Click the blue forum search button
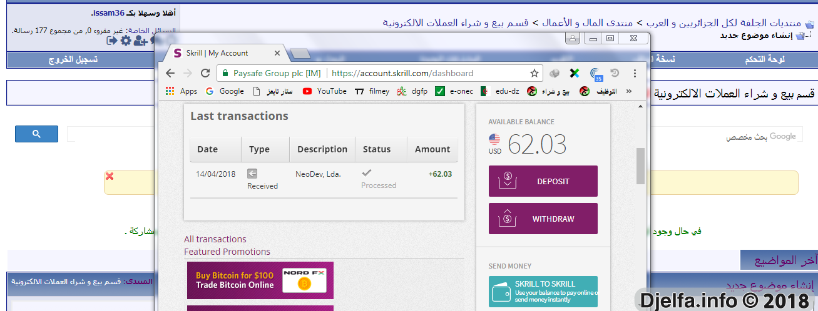 pyautogui.click(x=36, y=134)
